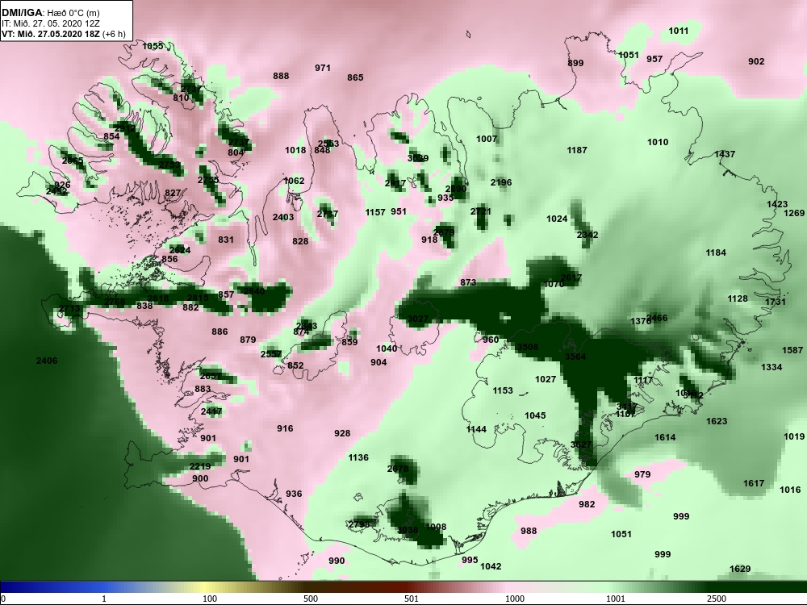Click the map value 865
The image size is (807, 605).
(355, 77)
